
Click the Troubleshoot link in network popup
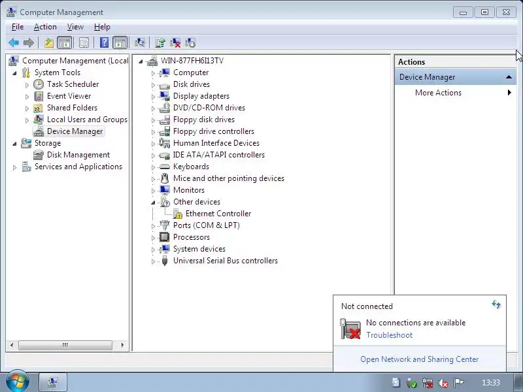(389, 335)
